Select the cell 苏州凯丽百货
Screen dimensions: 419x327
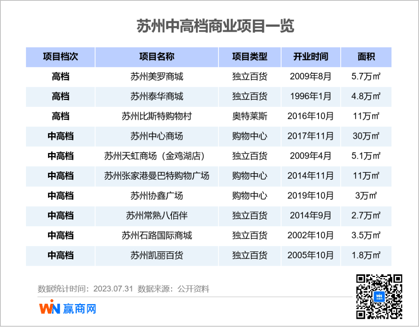157,255
